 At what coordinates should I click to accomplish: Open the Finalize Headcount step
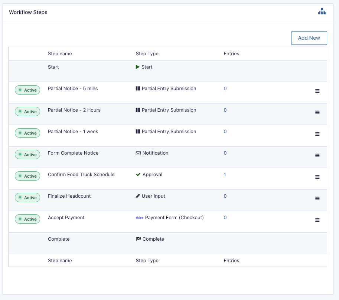(69, 196)
